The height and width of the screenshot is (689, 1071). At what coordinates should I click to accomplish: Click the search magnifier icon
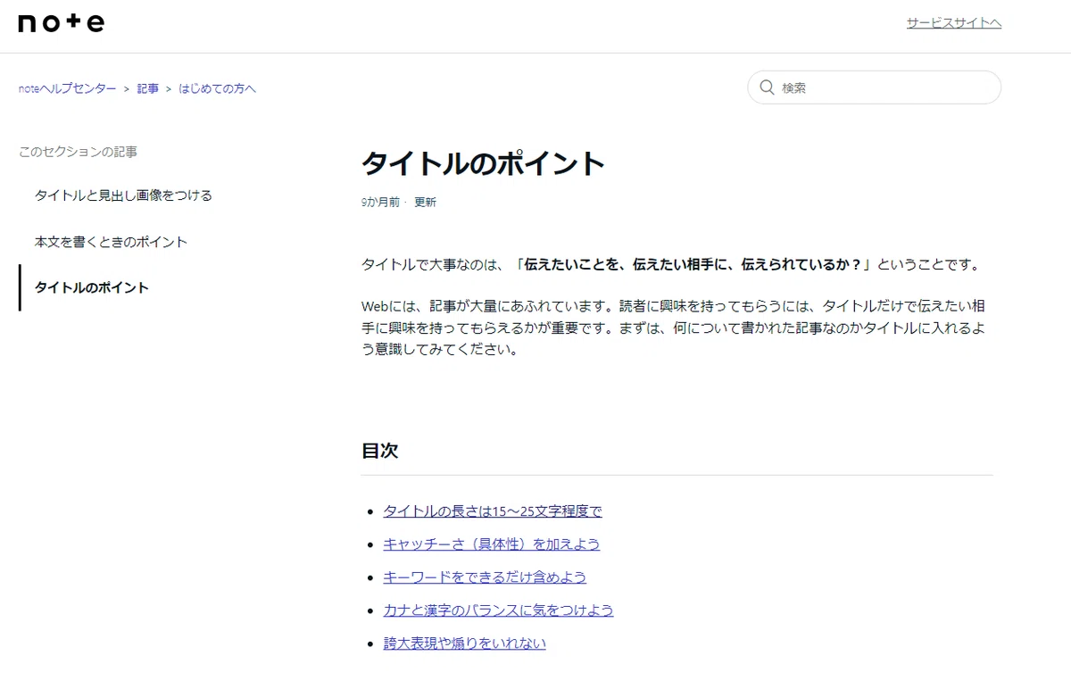[x=767, y=87]
